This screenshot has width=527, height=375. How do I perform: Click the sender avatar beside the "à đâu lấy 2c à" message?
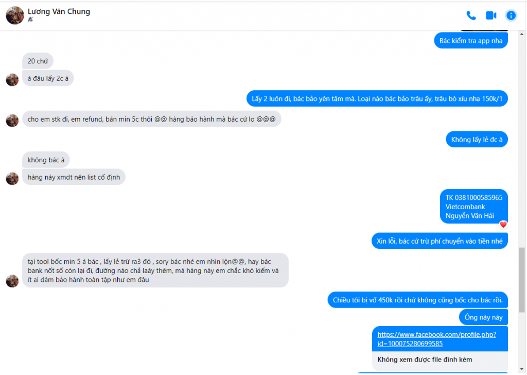[x=12, y=79]
